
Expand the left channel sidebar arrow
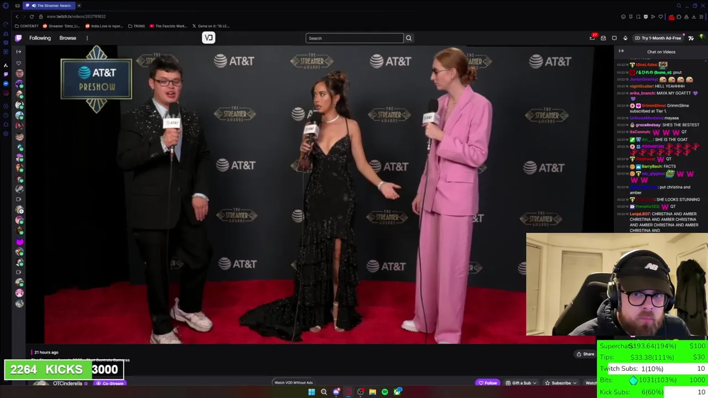pyautogui.click(x=18, y=51)
